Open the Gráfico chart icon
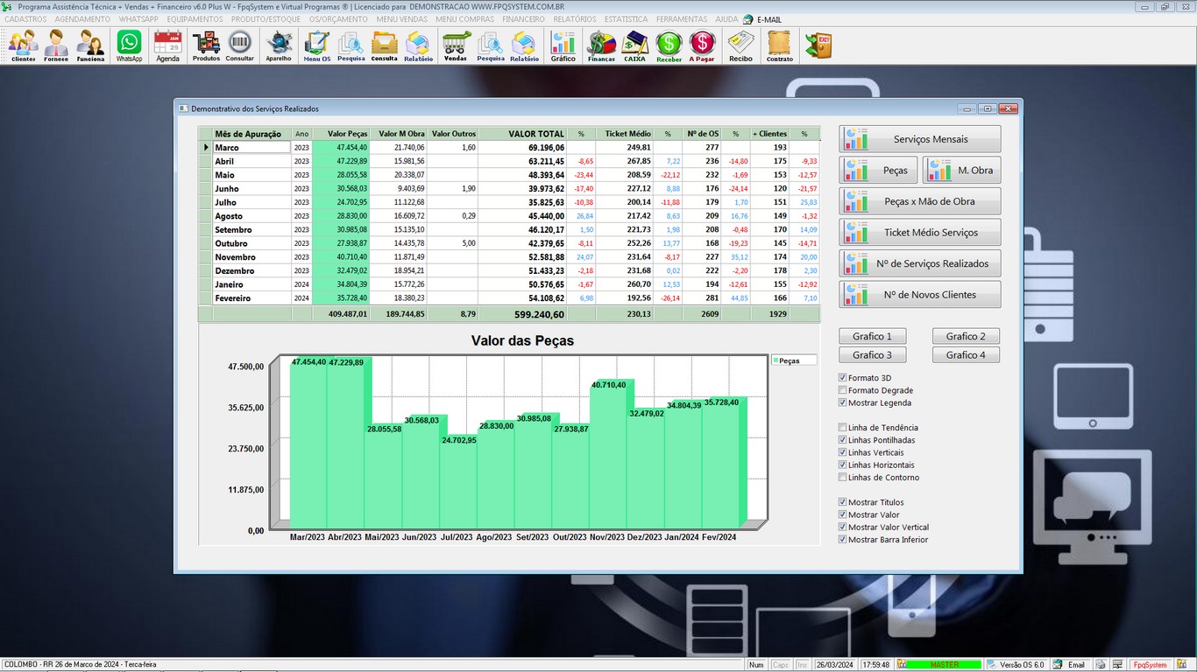 click(563, 45)
